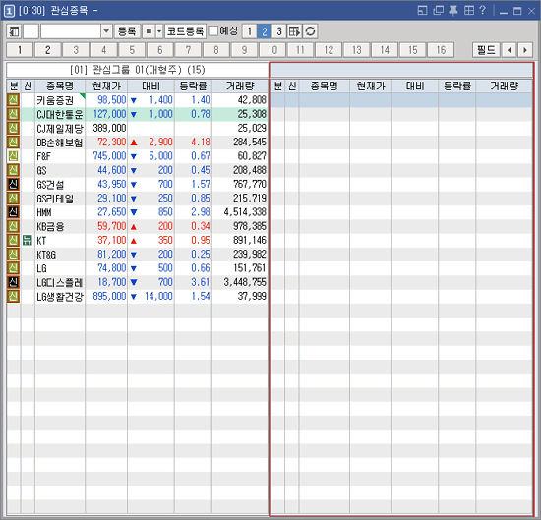Click the previous tabs left arrow
The height and width of the screenshot is (520, 541).
click(x=510, y=50)
